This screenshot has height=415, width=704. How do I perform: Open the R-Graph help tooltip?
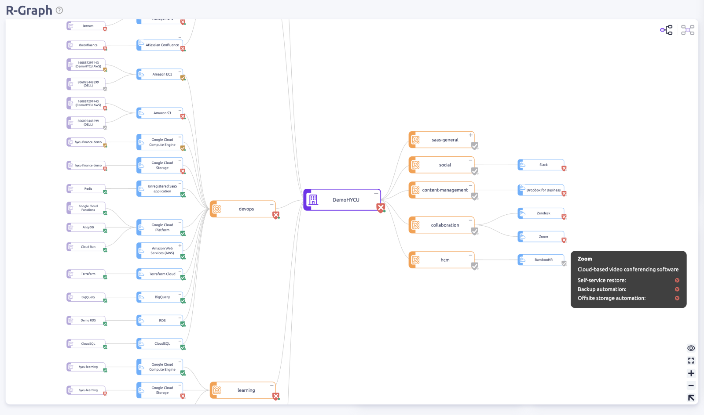59,10
